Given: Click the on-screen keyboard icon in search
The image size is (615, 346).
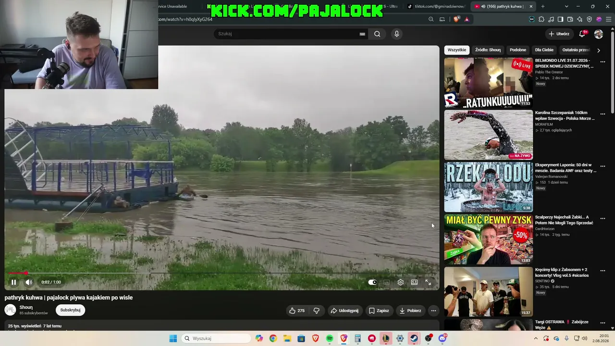Looking at the screenshot, I should click(362, 34).
